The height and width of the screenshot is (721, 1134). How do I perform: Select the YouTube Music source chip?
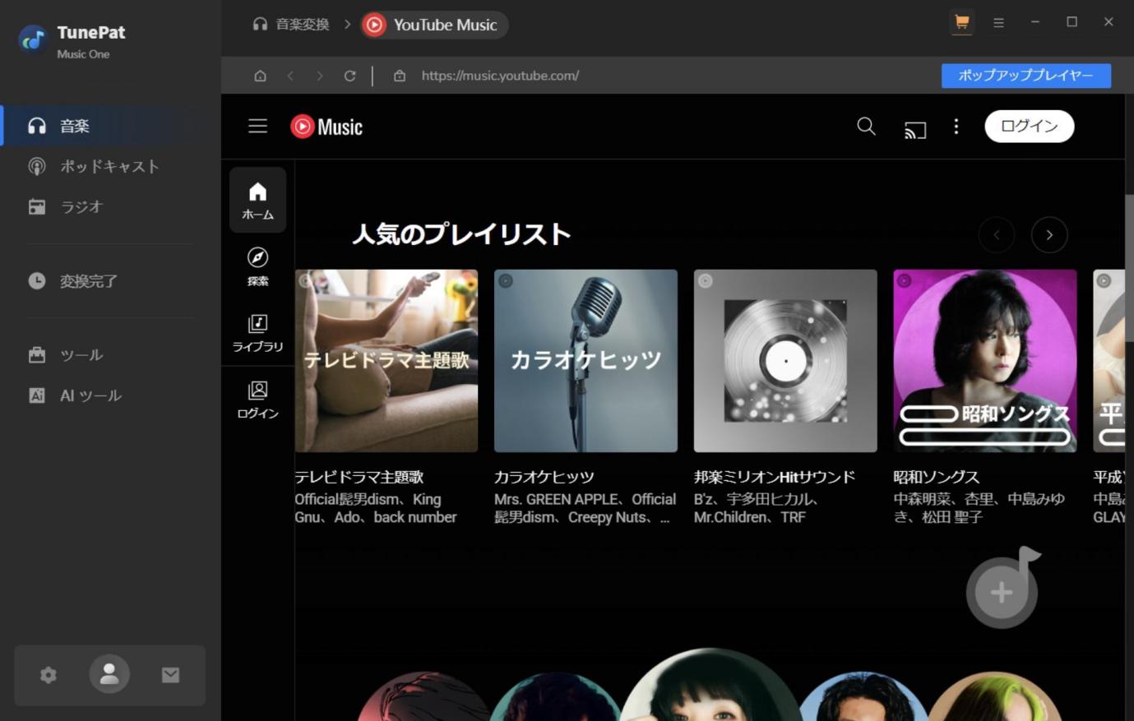pos(435,25)
